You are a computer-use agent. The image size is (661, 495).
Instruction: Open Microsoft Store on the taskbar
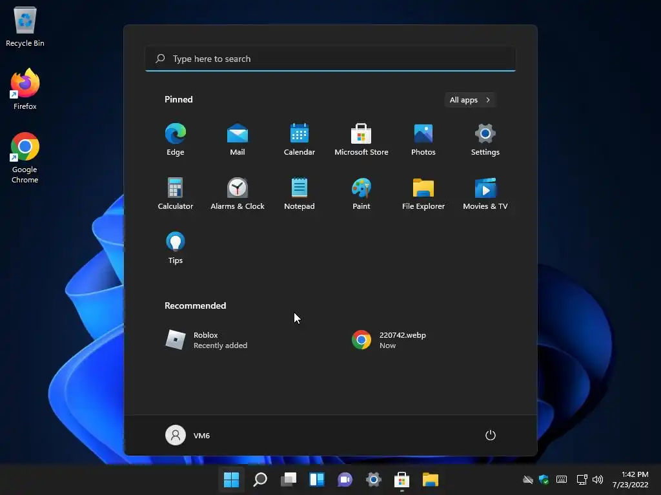402,480
